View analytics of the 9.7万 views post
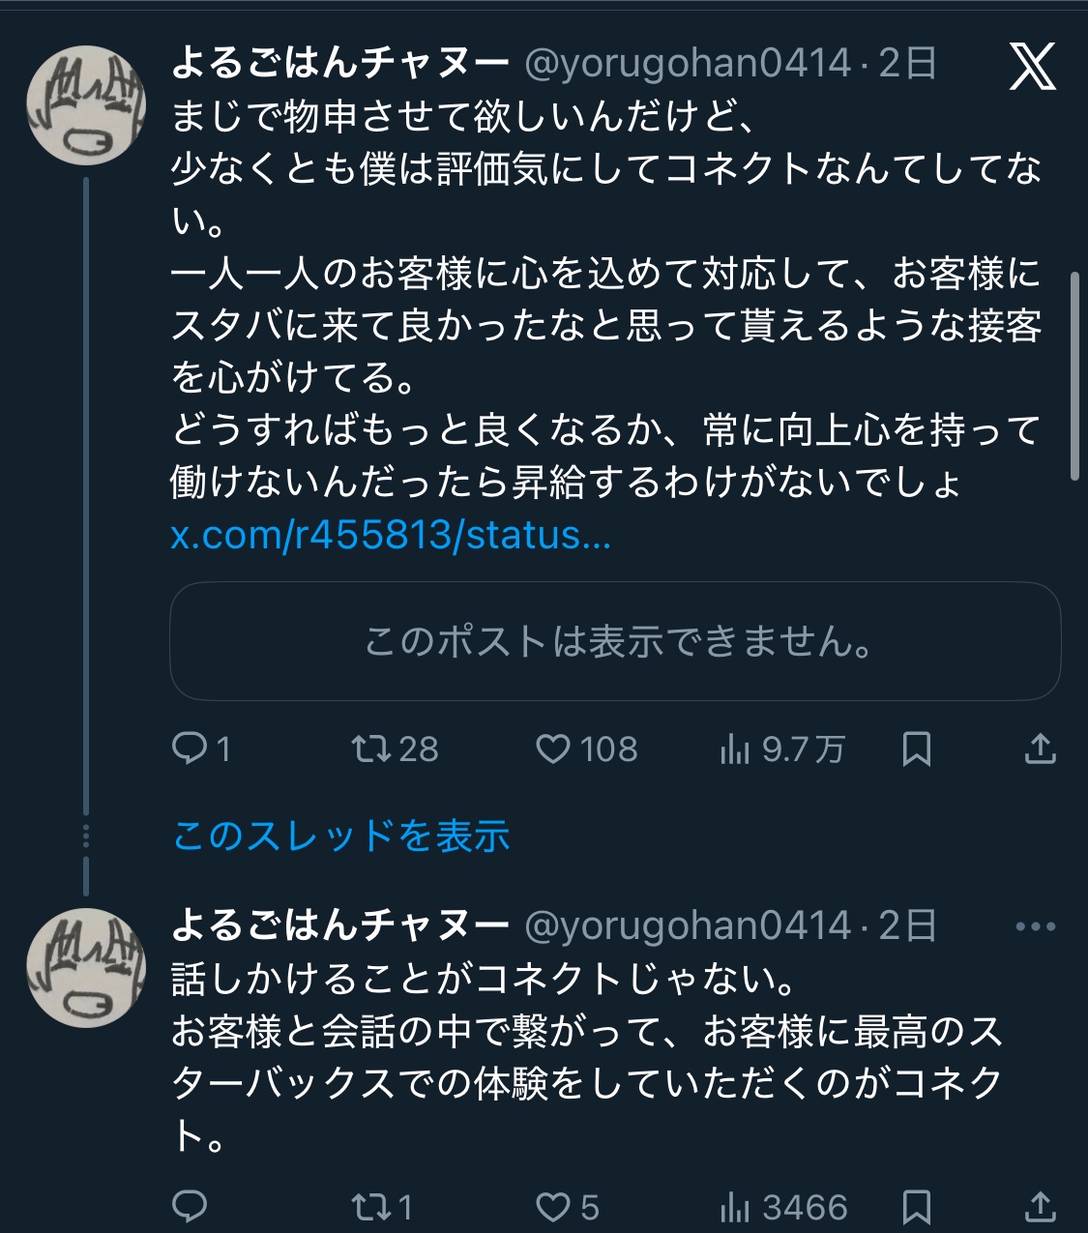Viewport: 1088px width, 1233px height. pos(735,749)
